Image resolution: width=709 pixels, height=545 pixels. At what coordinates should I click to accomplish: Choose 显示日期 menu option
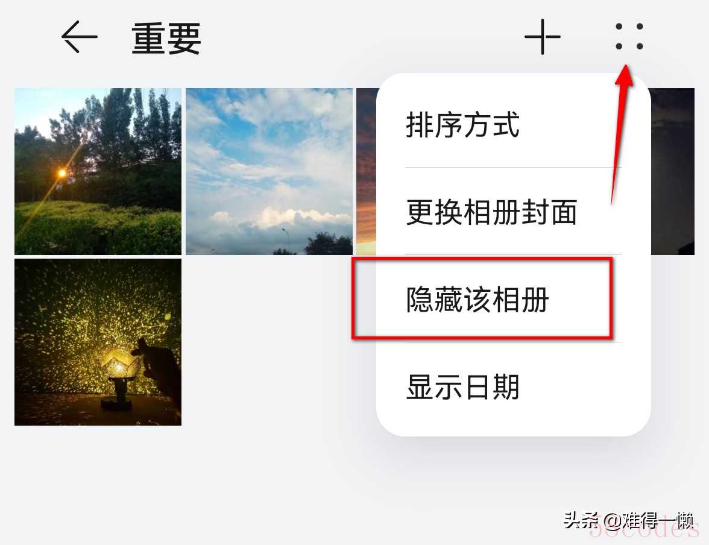tap(462, 386)
